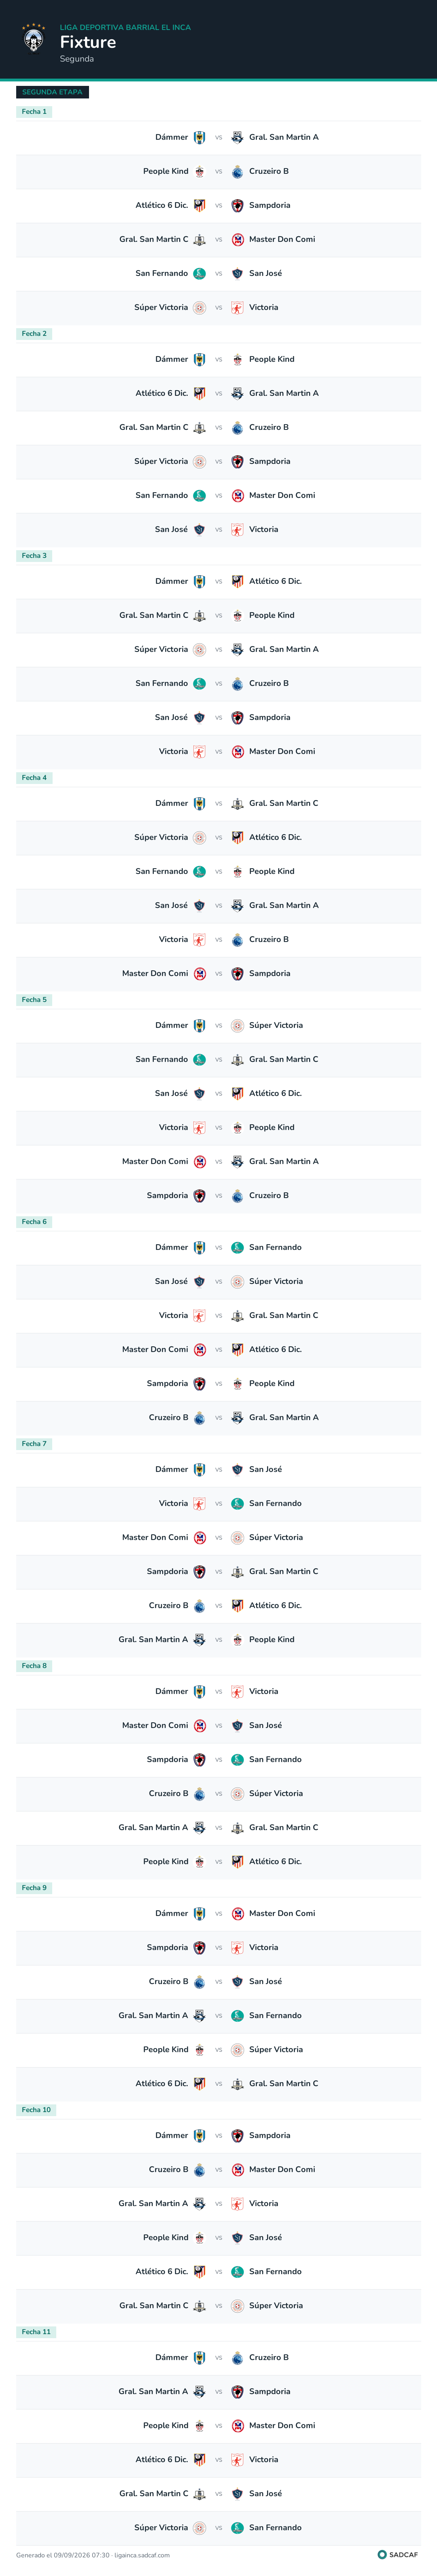Click Cruzeiro B badge in Fecha 1
Viewport: 437px width, 2576px height.
pyautogui.click(x=238, y=171)
